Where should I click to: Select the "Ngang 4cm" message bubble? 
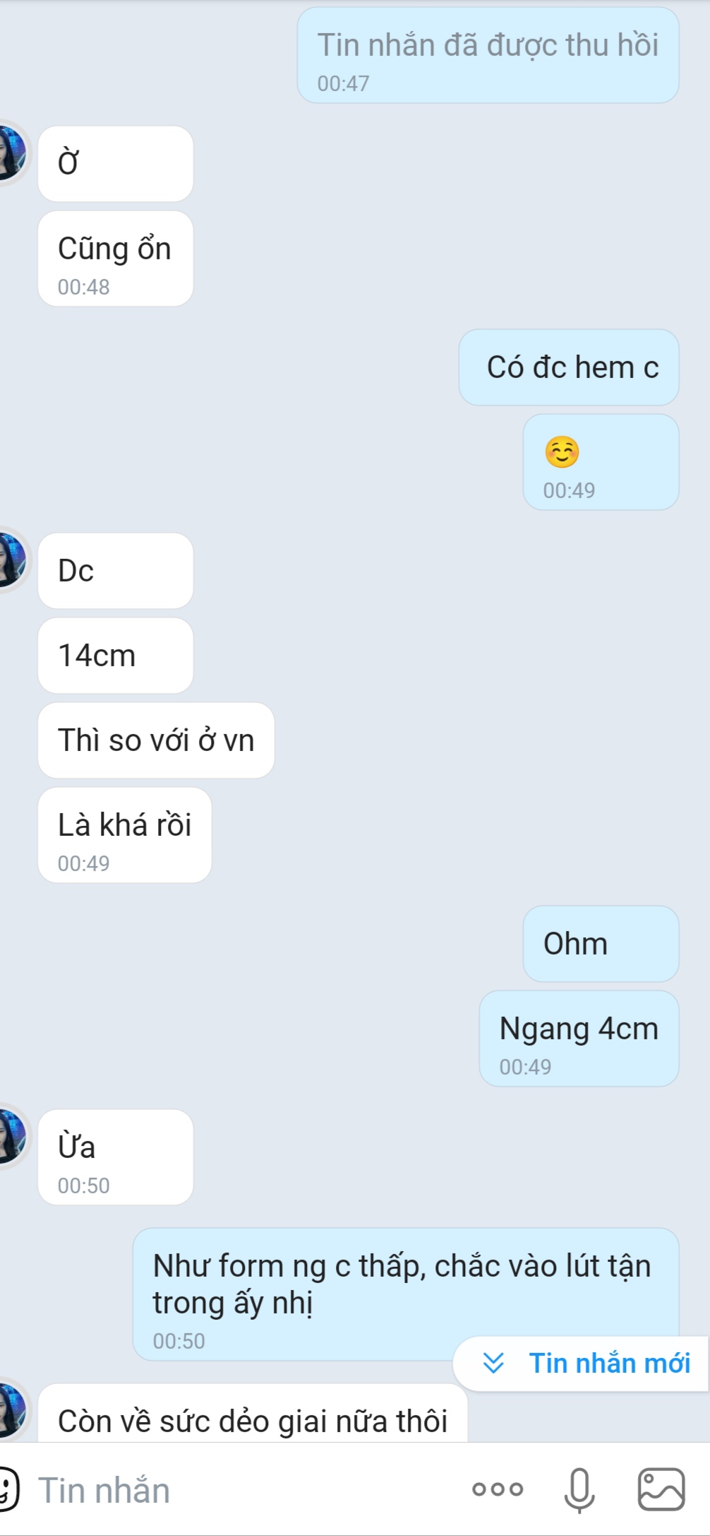pos(579,1039)
